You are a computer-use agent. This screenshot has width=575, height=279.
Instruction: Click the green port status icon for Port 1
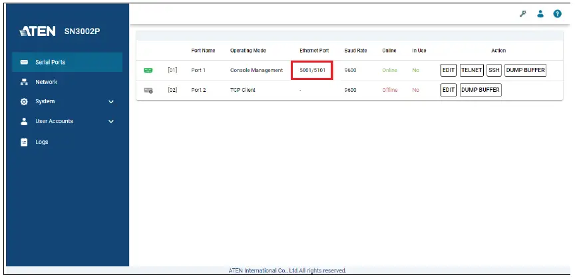click(x=148, y=70)
